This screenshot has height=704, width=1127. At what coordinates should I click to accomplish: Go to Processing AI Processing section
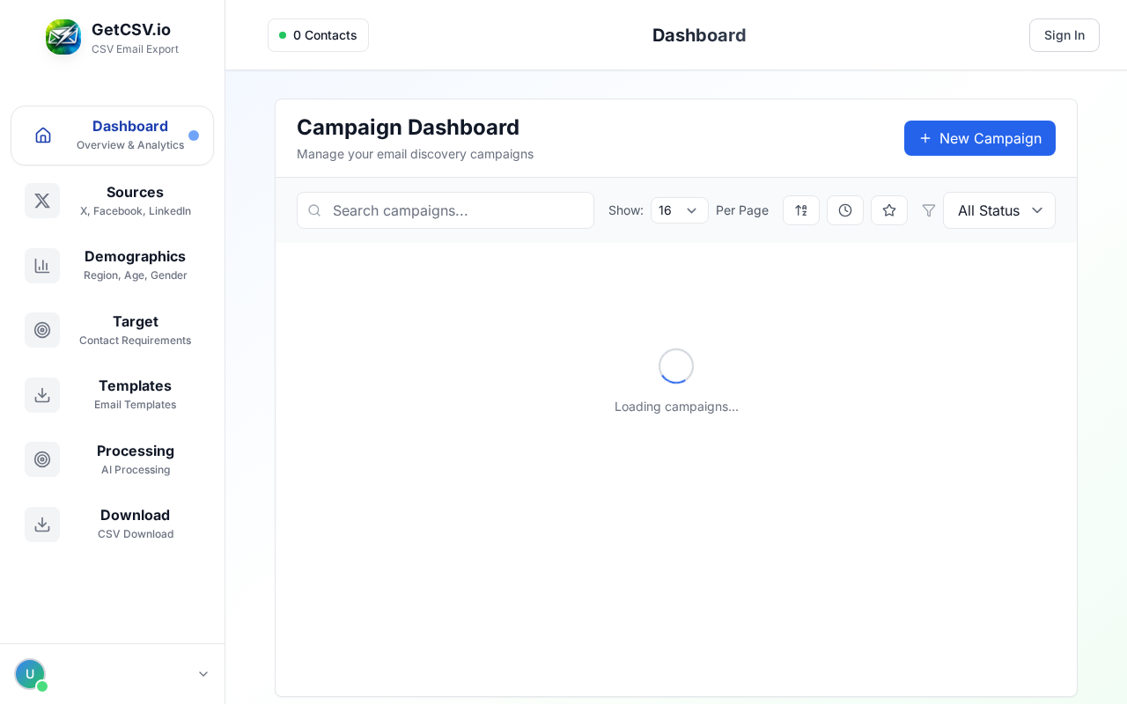[113, 459]
